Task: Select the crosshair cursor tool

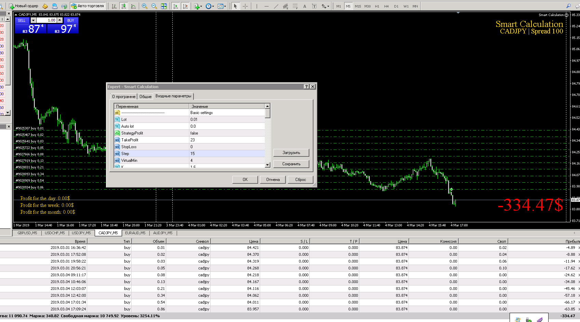Action: coord(245,6)
